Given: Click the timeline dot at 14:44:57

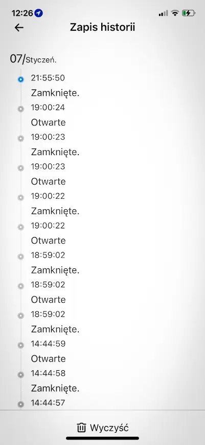Looking at the screenshot, I should coord(20,404).
